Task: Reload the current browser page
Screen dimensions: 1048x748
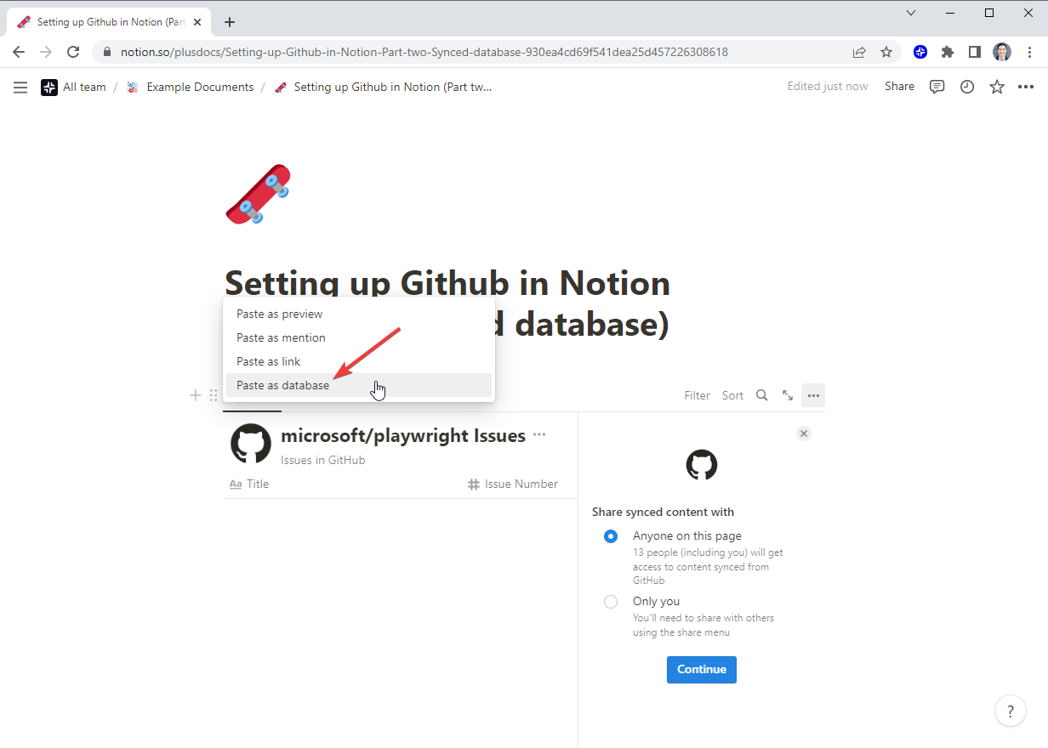Action: click(73, 52)
